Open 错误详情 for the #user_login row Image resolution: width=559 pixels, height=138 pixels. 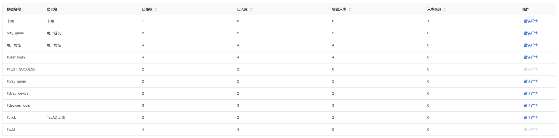(x=530, y=57)
